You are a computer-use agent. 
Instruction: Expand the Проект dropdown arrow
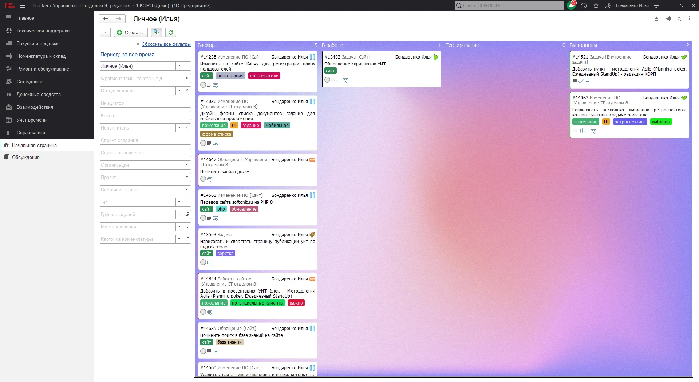coord(187,177)
